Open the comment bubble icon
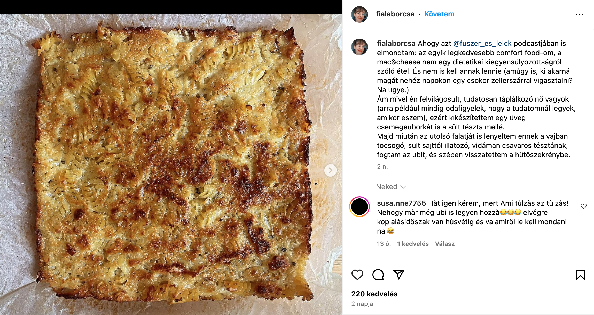594x315 pixels. click(x=378, y=275)
